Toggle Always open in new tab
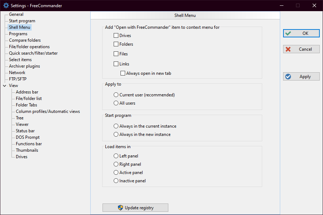The height and width of the screenshot is (215, 323). point(123,73)
